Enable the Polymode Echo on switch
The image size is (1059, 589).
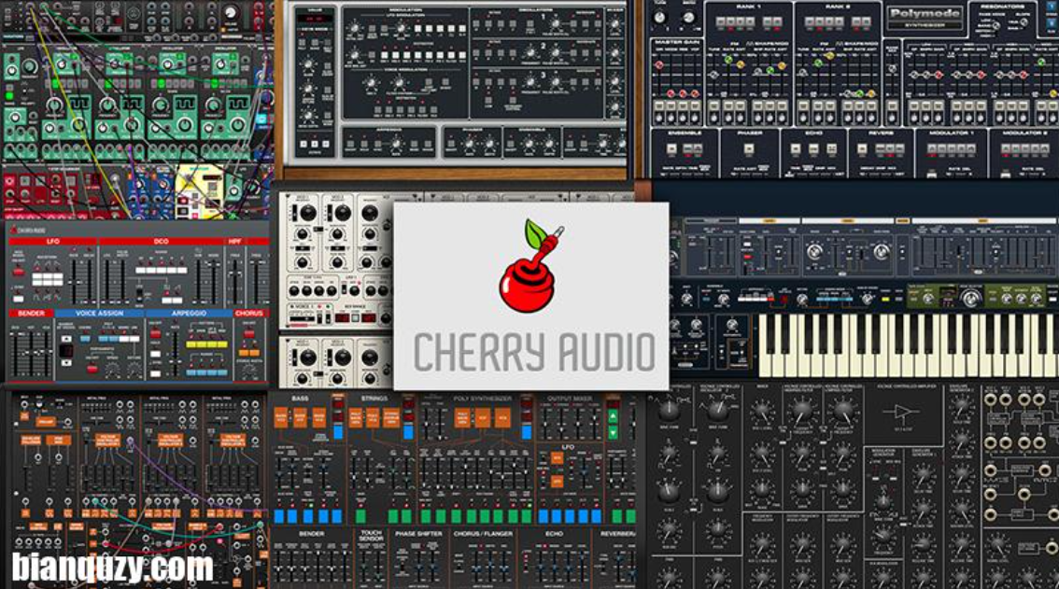[x=796, y=148]
